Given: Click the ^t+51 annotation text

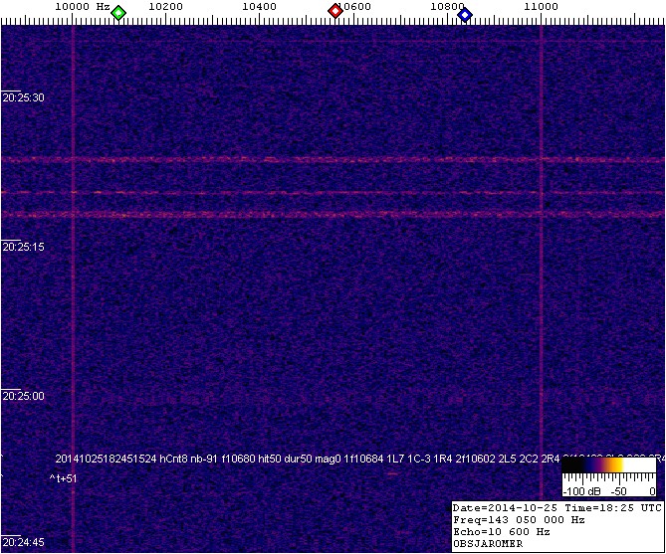Looking at the screenshot, I should 63,478.
